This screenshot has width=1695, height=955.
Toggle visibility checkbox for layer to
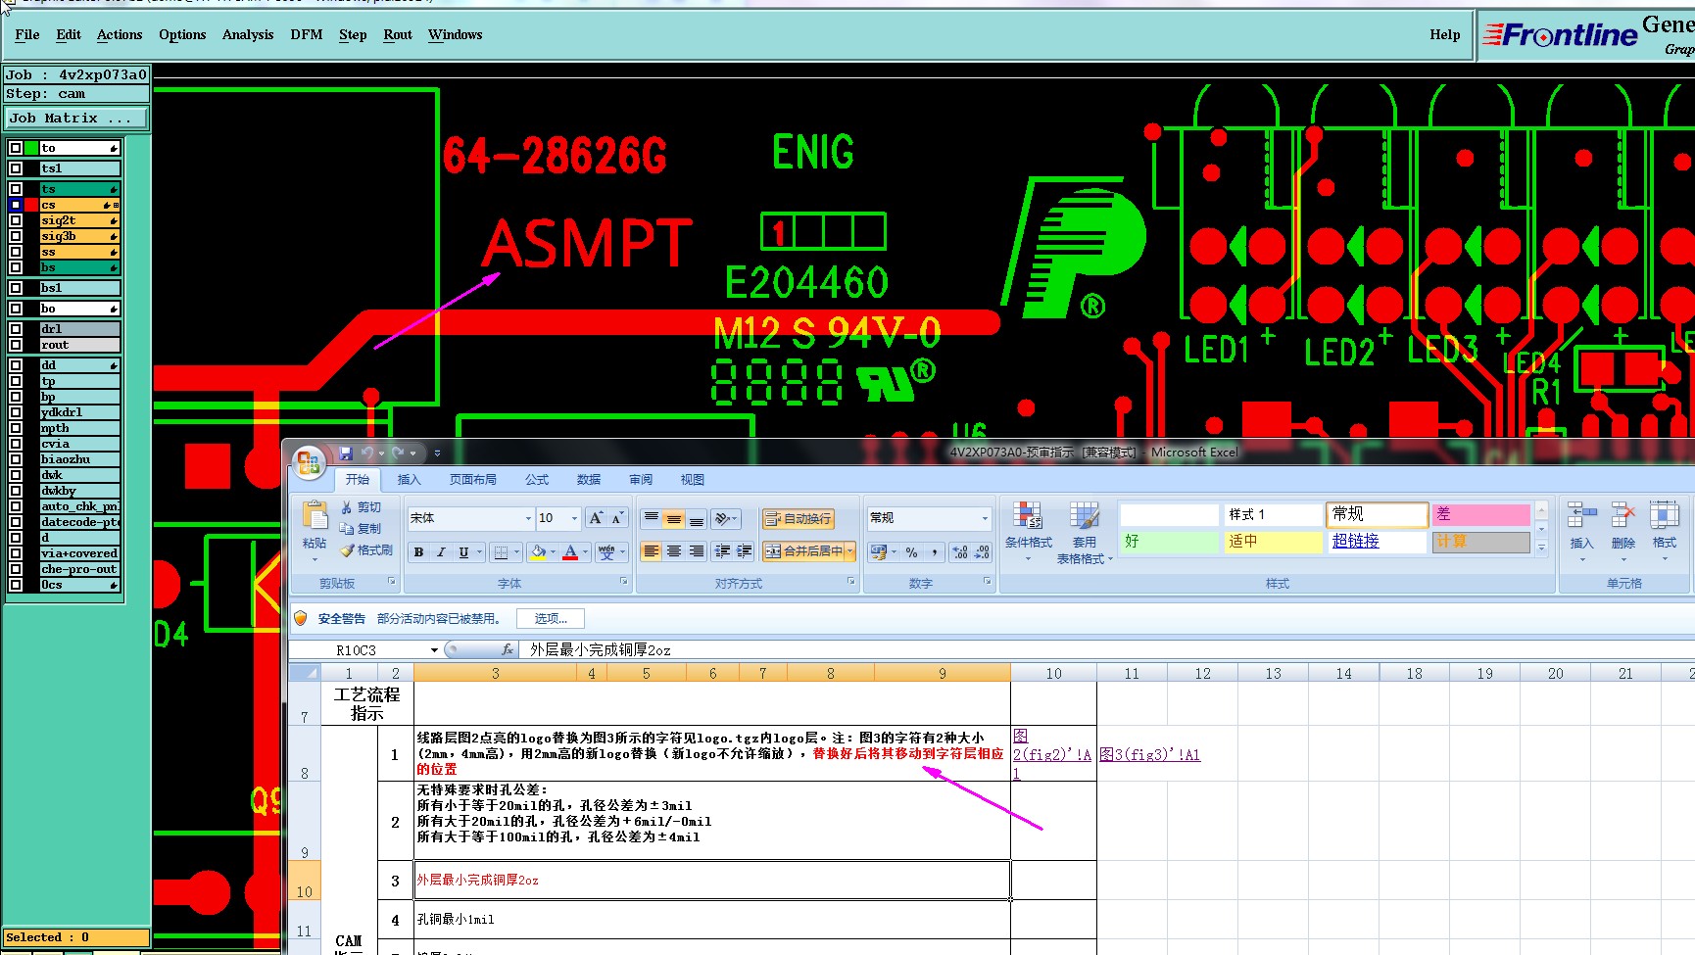pos(16,148)
